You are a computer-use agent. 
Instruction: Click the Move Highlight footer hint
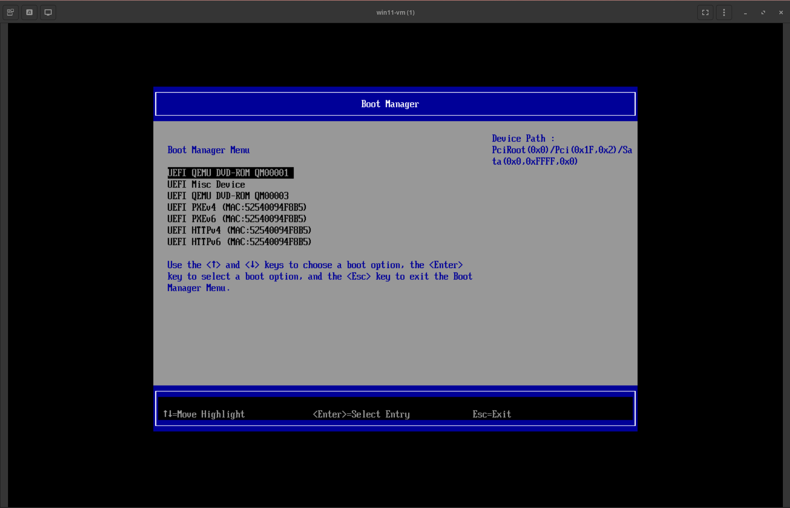click(204, 415)
